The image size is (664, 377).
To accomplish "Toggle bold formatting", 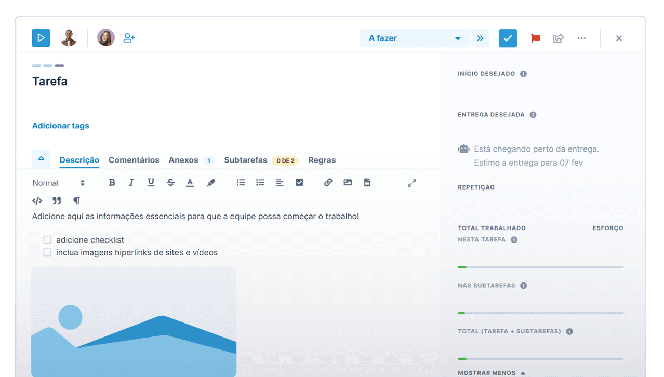I will click(112, 183).
